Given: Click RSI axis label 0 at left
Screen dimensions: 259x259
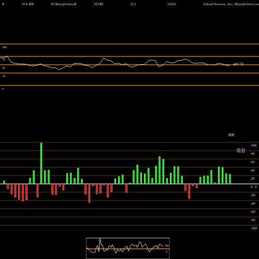Looking at the screenshot, I should [3, 89].
